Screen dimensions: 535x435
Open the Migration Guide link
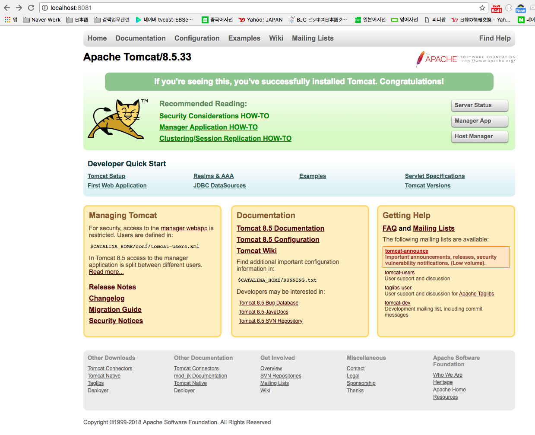115,309
